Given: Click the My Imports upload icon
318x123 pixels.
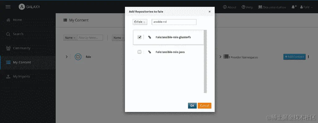Looking at the screenshot, I should tap(8, 77).
